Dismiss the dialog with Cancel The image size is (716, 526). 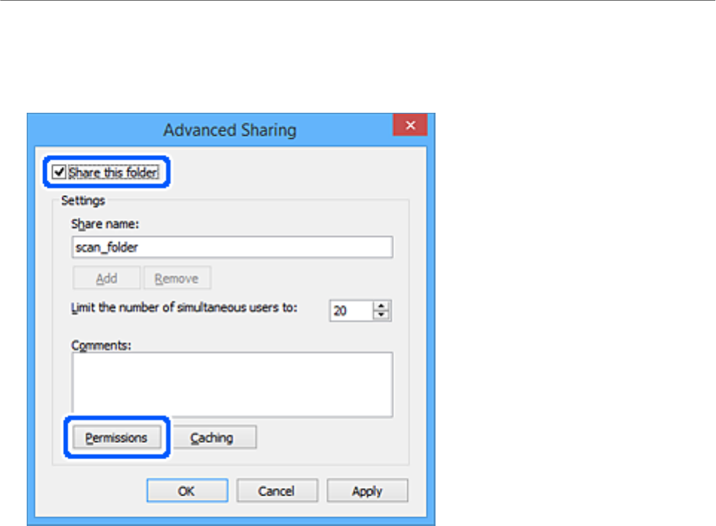coord(277,491)
